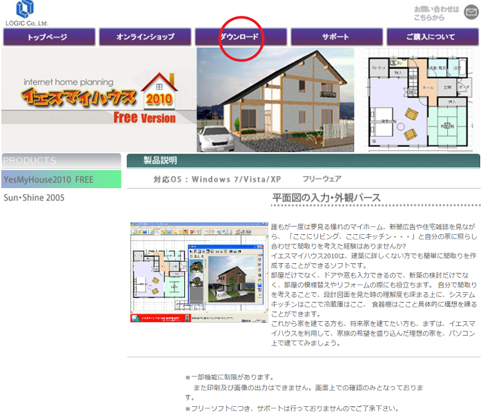
Task: Click the LOGIC Co., Ltd. logo
Action: [x=26, y=13]
